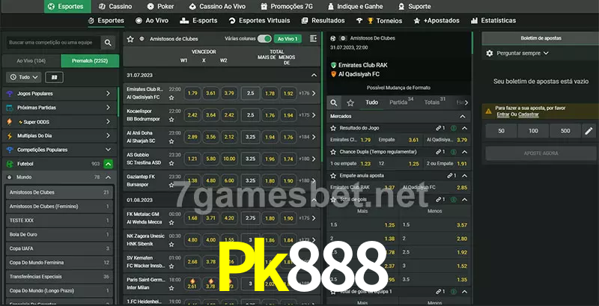Open the Tudo time filter dropdown
This screenshot has width=599, height=306.
click(x=24, y=77)
